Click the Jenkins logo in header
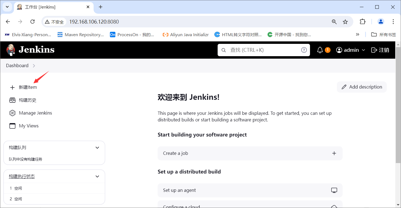 pos(30,50)
